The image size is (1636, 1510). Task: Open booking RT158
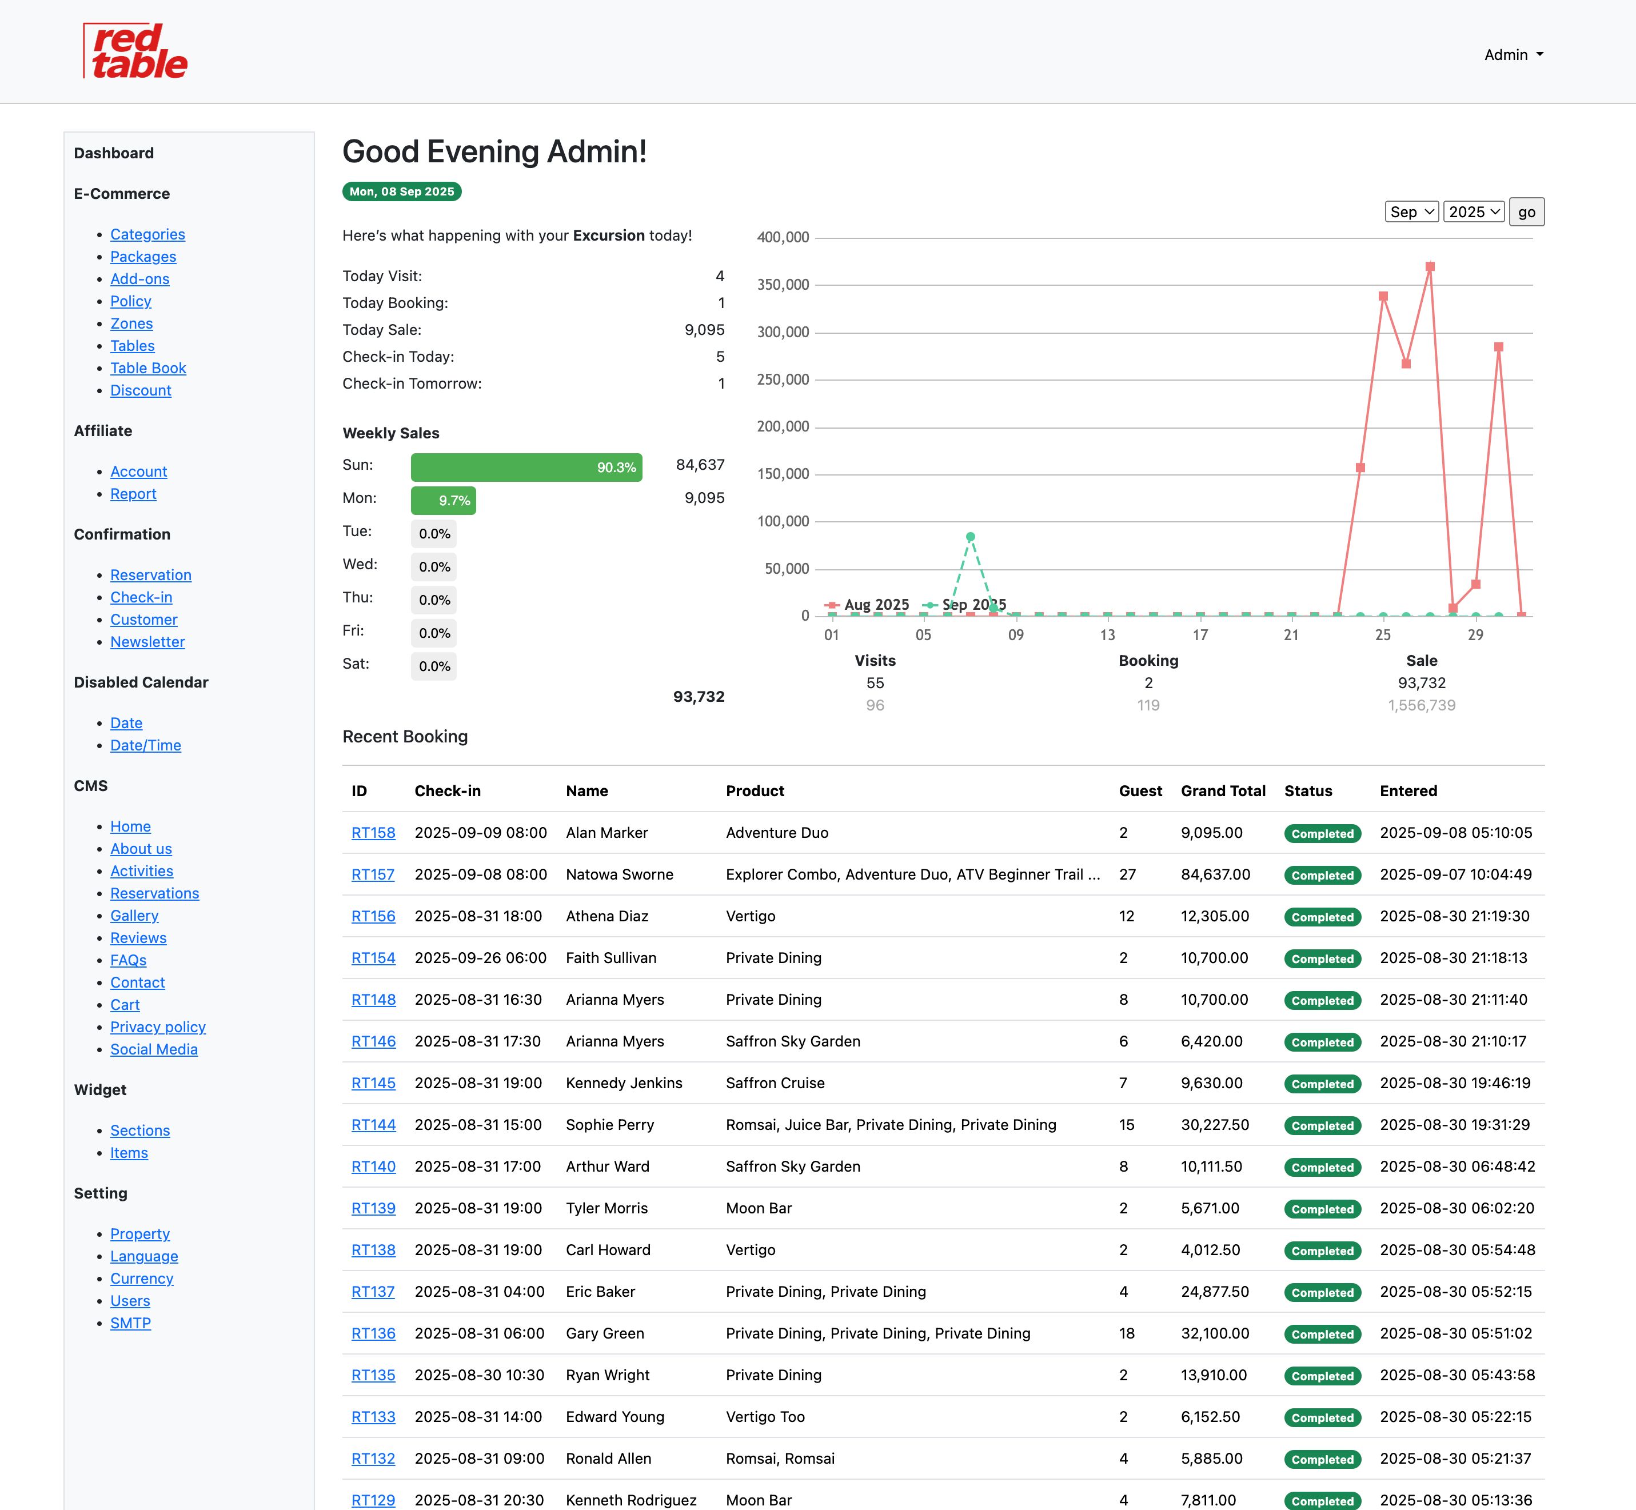[373, 833]
